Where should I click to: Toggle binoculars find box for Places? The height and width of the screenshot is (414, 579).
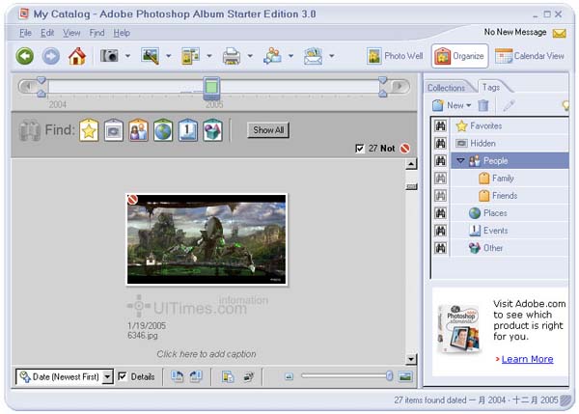(440, 213)
